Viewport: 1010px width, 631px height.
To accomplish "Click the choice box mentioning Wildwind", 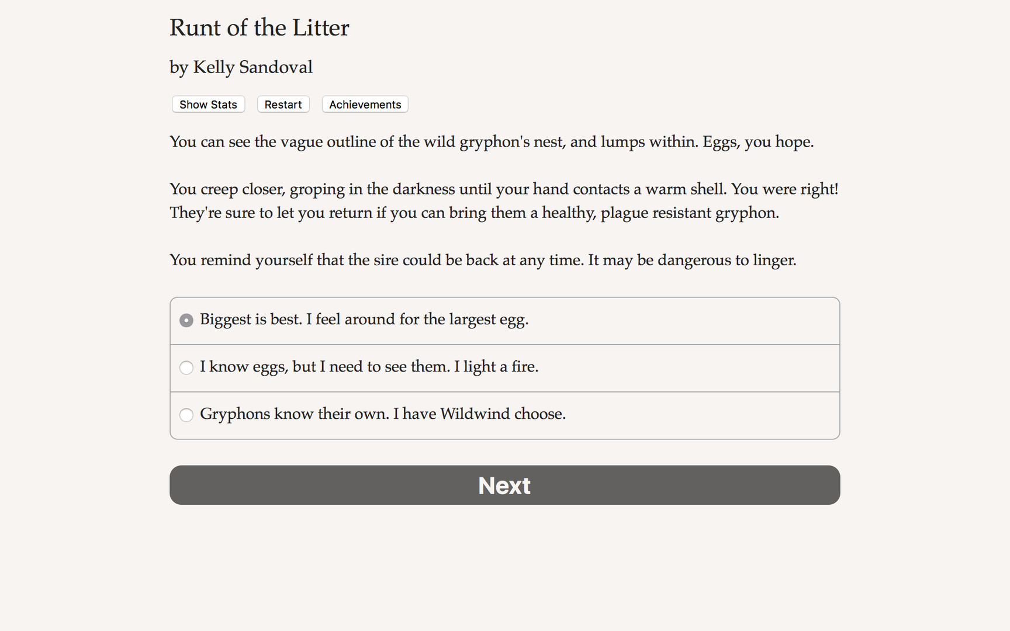I will point(504,415).
